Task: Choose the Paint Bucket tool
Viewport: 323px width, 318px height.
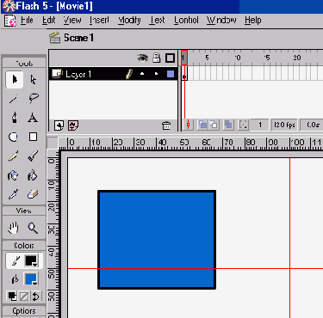Action: coord(32,175)
